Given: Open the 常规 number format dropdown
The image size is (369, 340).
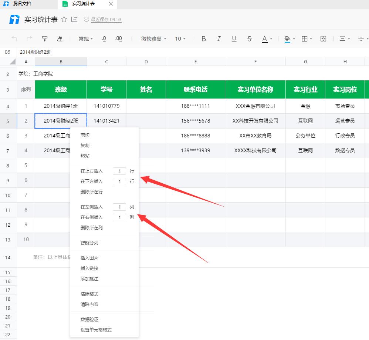Looking at the screenshot, I should coord(84,39).
